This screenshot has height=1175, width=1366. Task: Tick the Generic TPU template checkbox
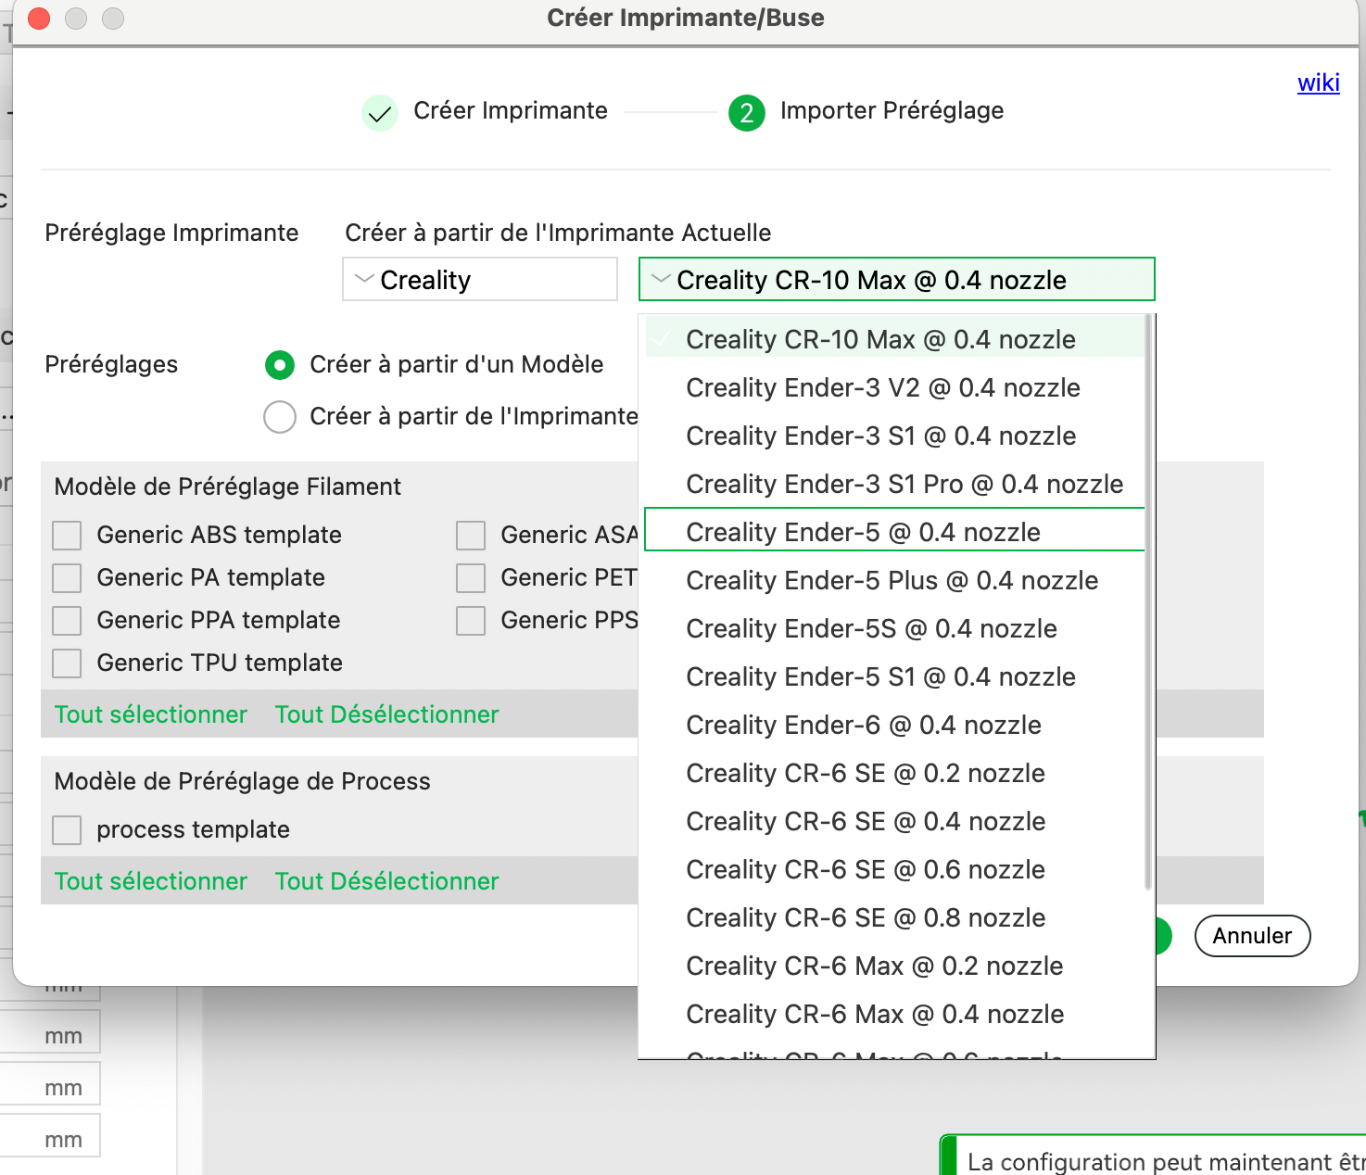point(67,663)
